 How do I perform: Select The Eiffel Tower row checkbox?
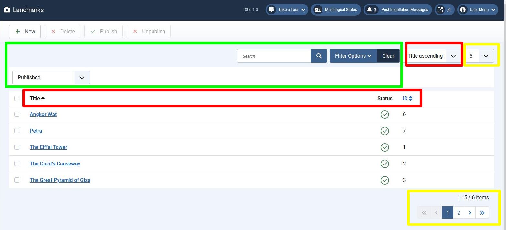(17, 147)
